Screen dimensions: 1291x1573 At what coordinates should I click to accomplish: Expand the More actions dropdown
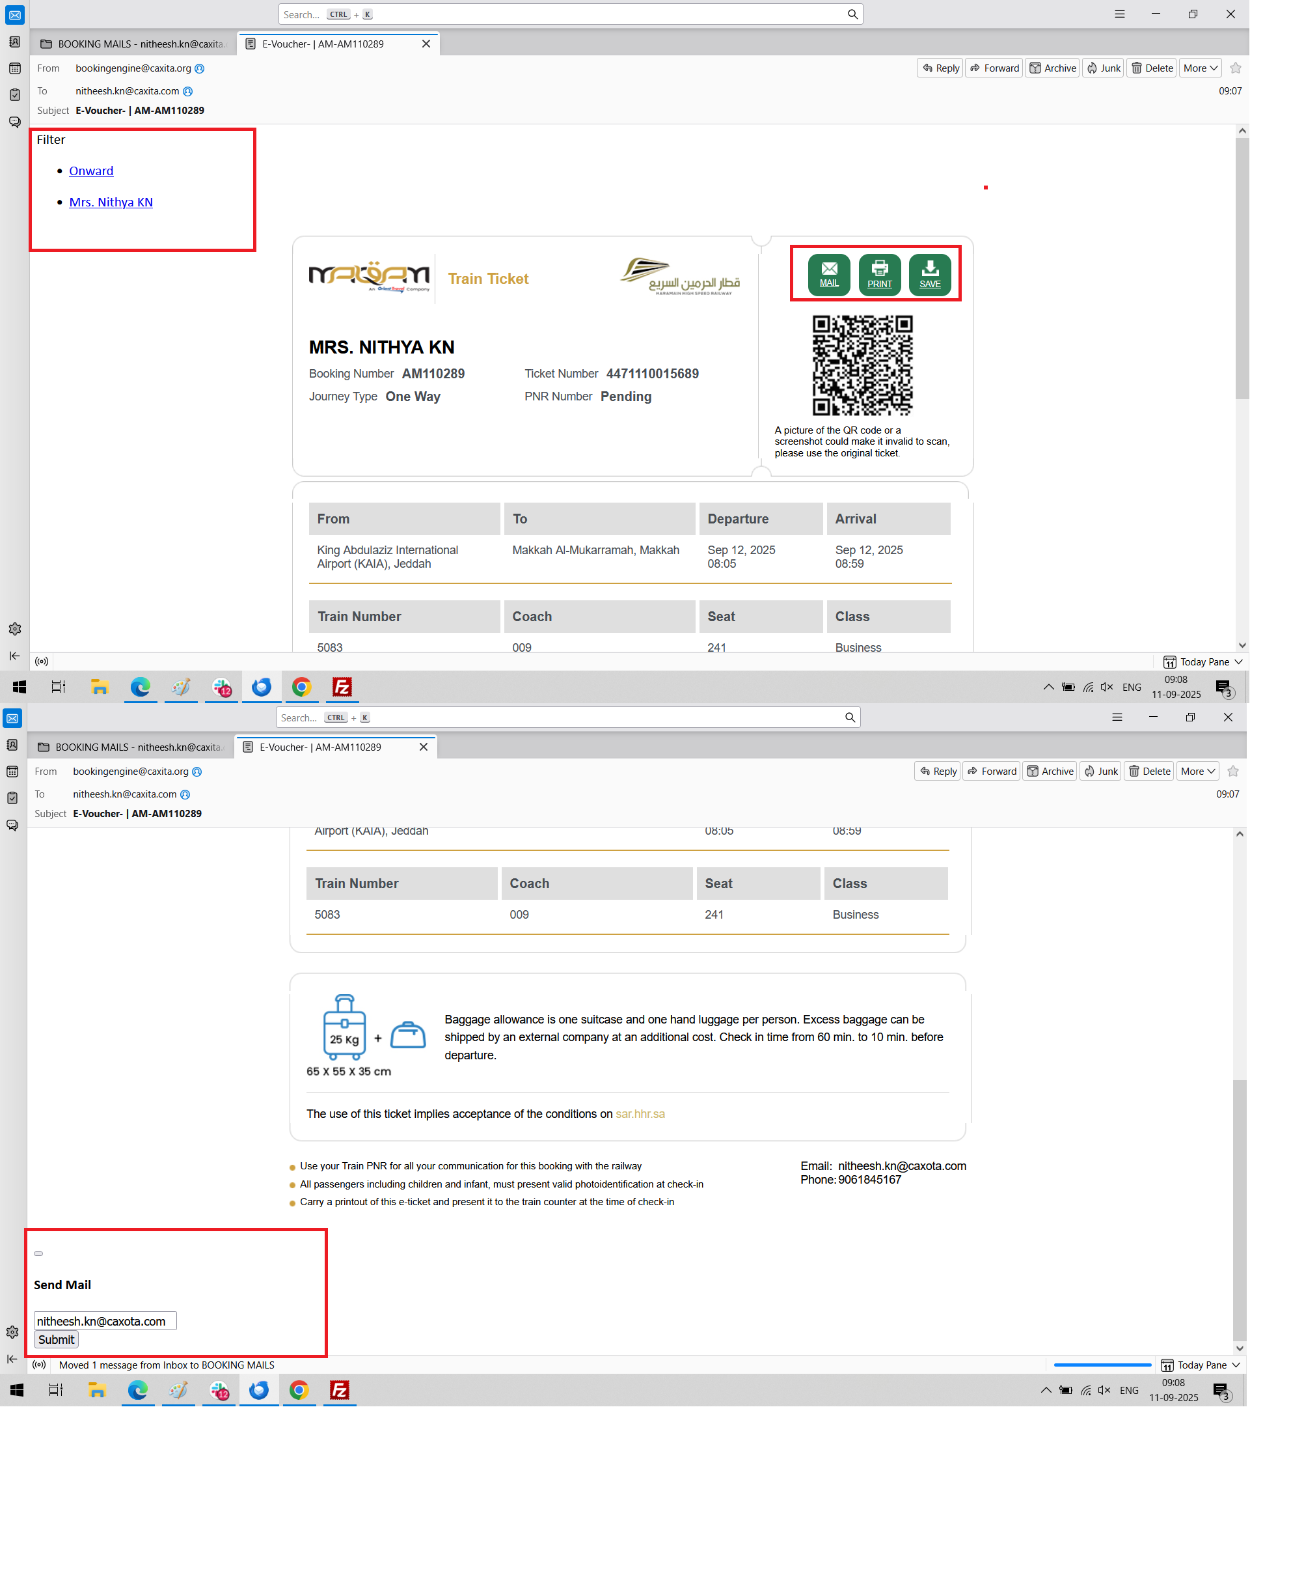pyautogui.click(x=1199, y=68)
